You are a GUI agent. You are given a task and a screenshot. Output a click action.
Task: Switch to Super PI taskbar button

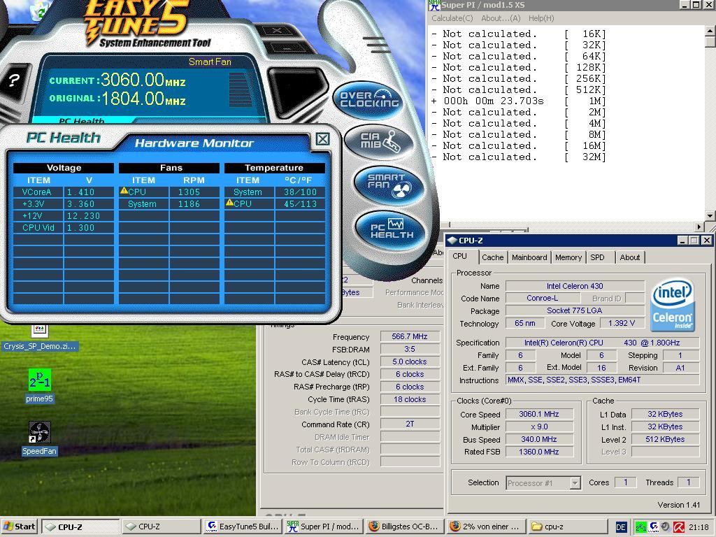[323, 527]
